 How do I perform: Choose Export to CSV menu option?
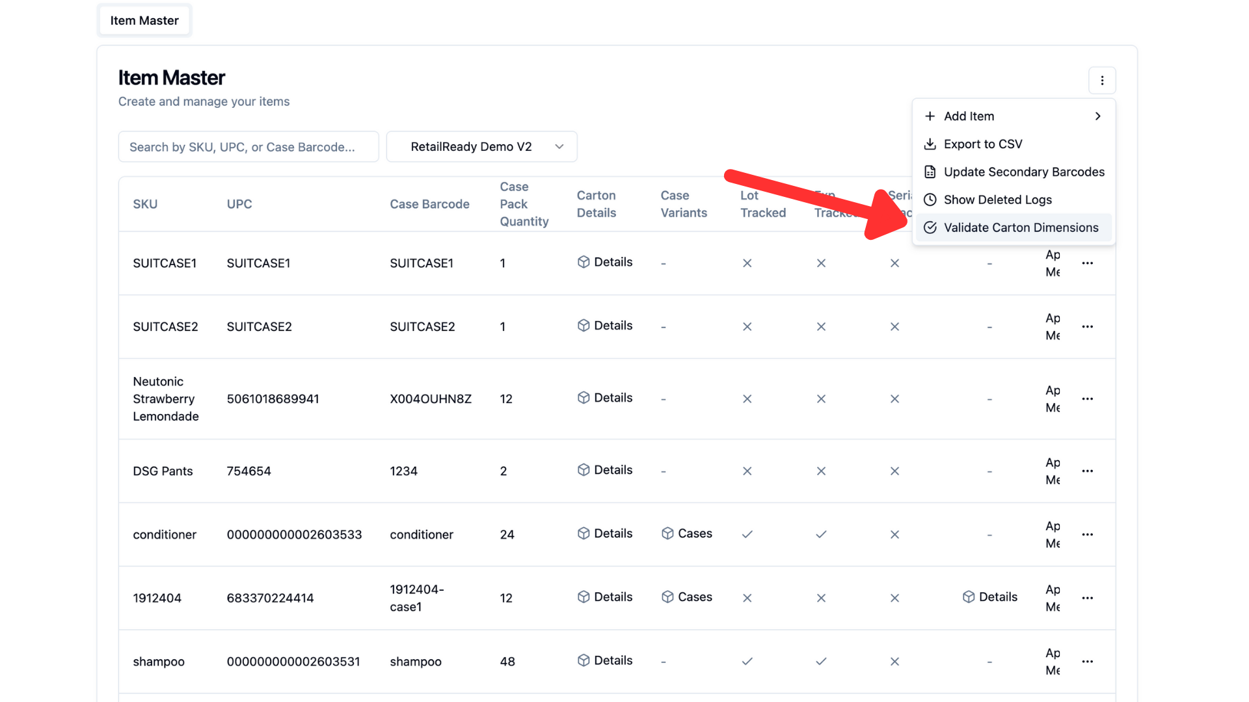click(1014, 144)
